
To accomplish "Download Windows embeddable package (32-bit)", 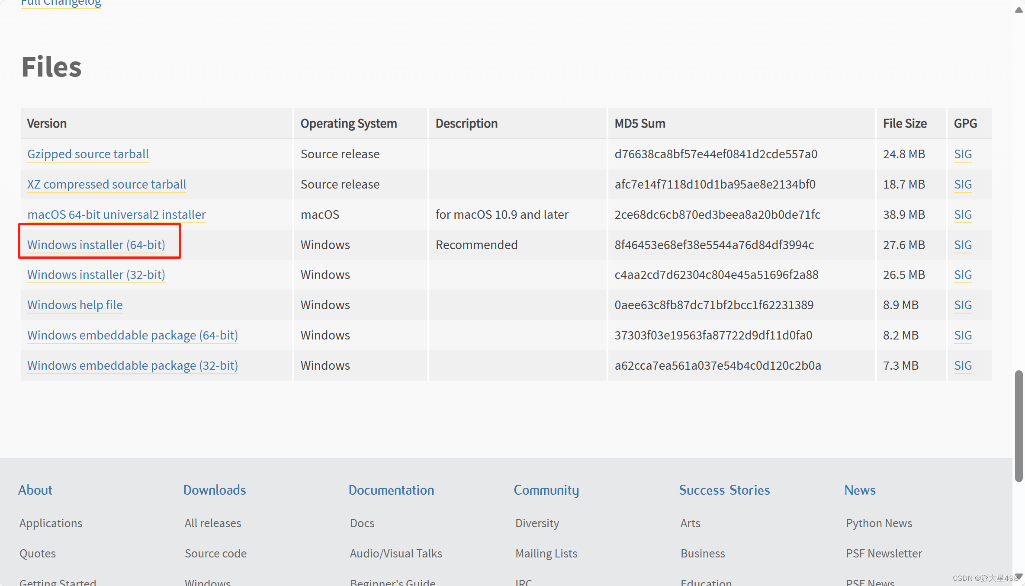I will tap(132, 365).
